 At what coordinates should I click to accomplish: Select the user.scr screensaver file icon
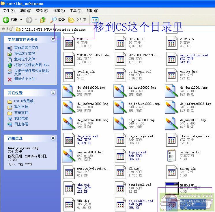point(171,188)
